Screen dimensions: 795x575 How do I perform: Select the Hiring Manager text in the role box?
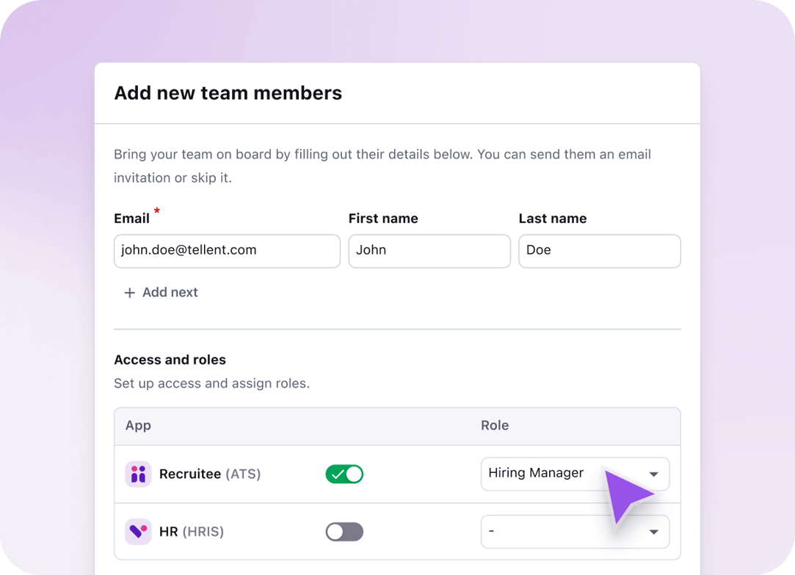coord(537,473)
